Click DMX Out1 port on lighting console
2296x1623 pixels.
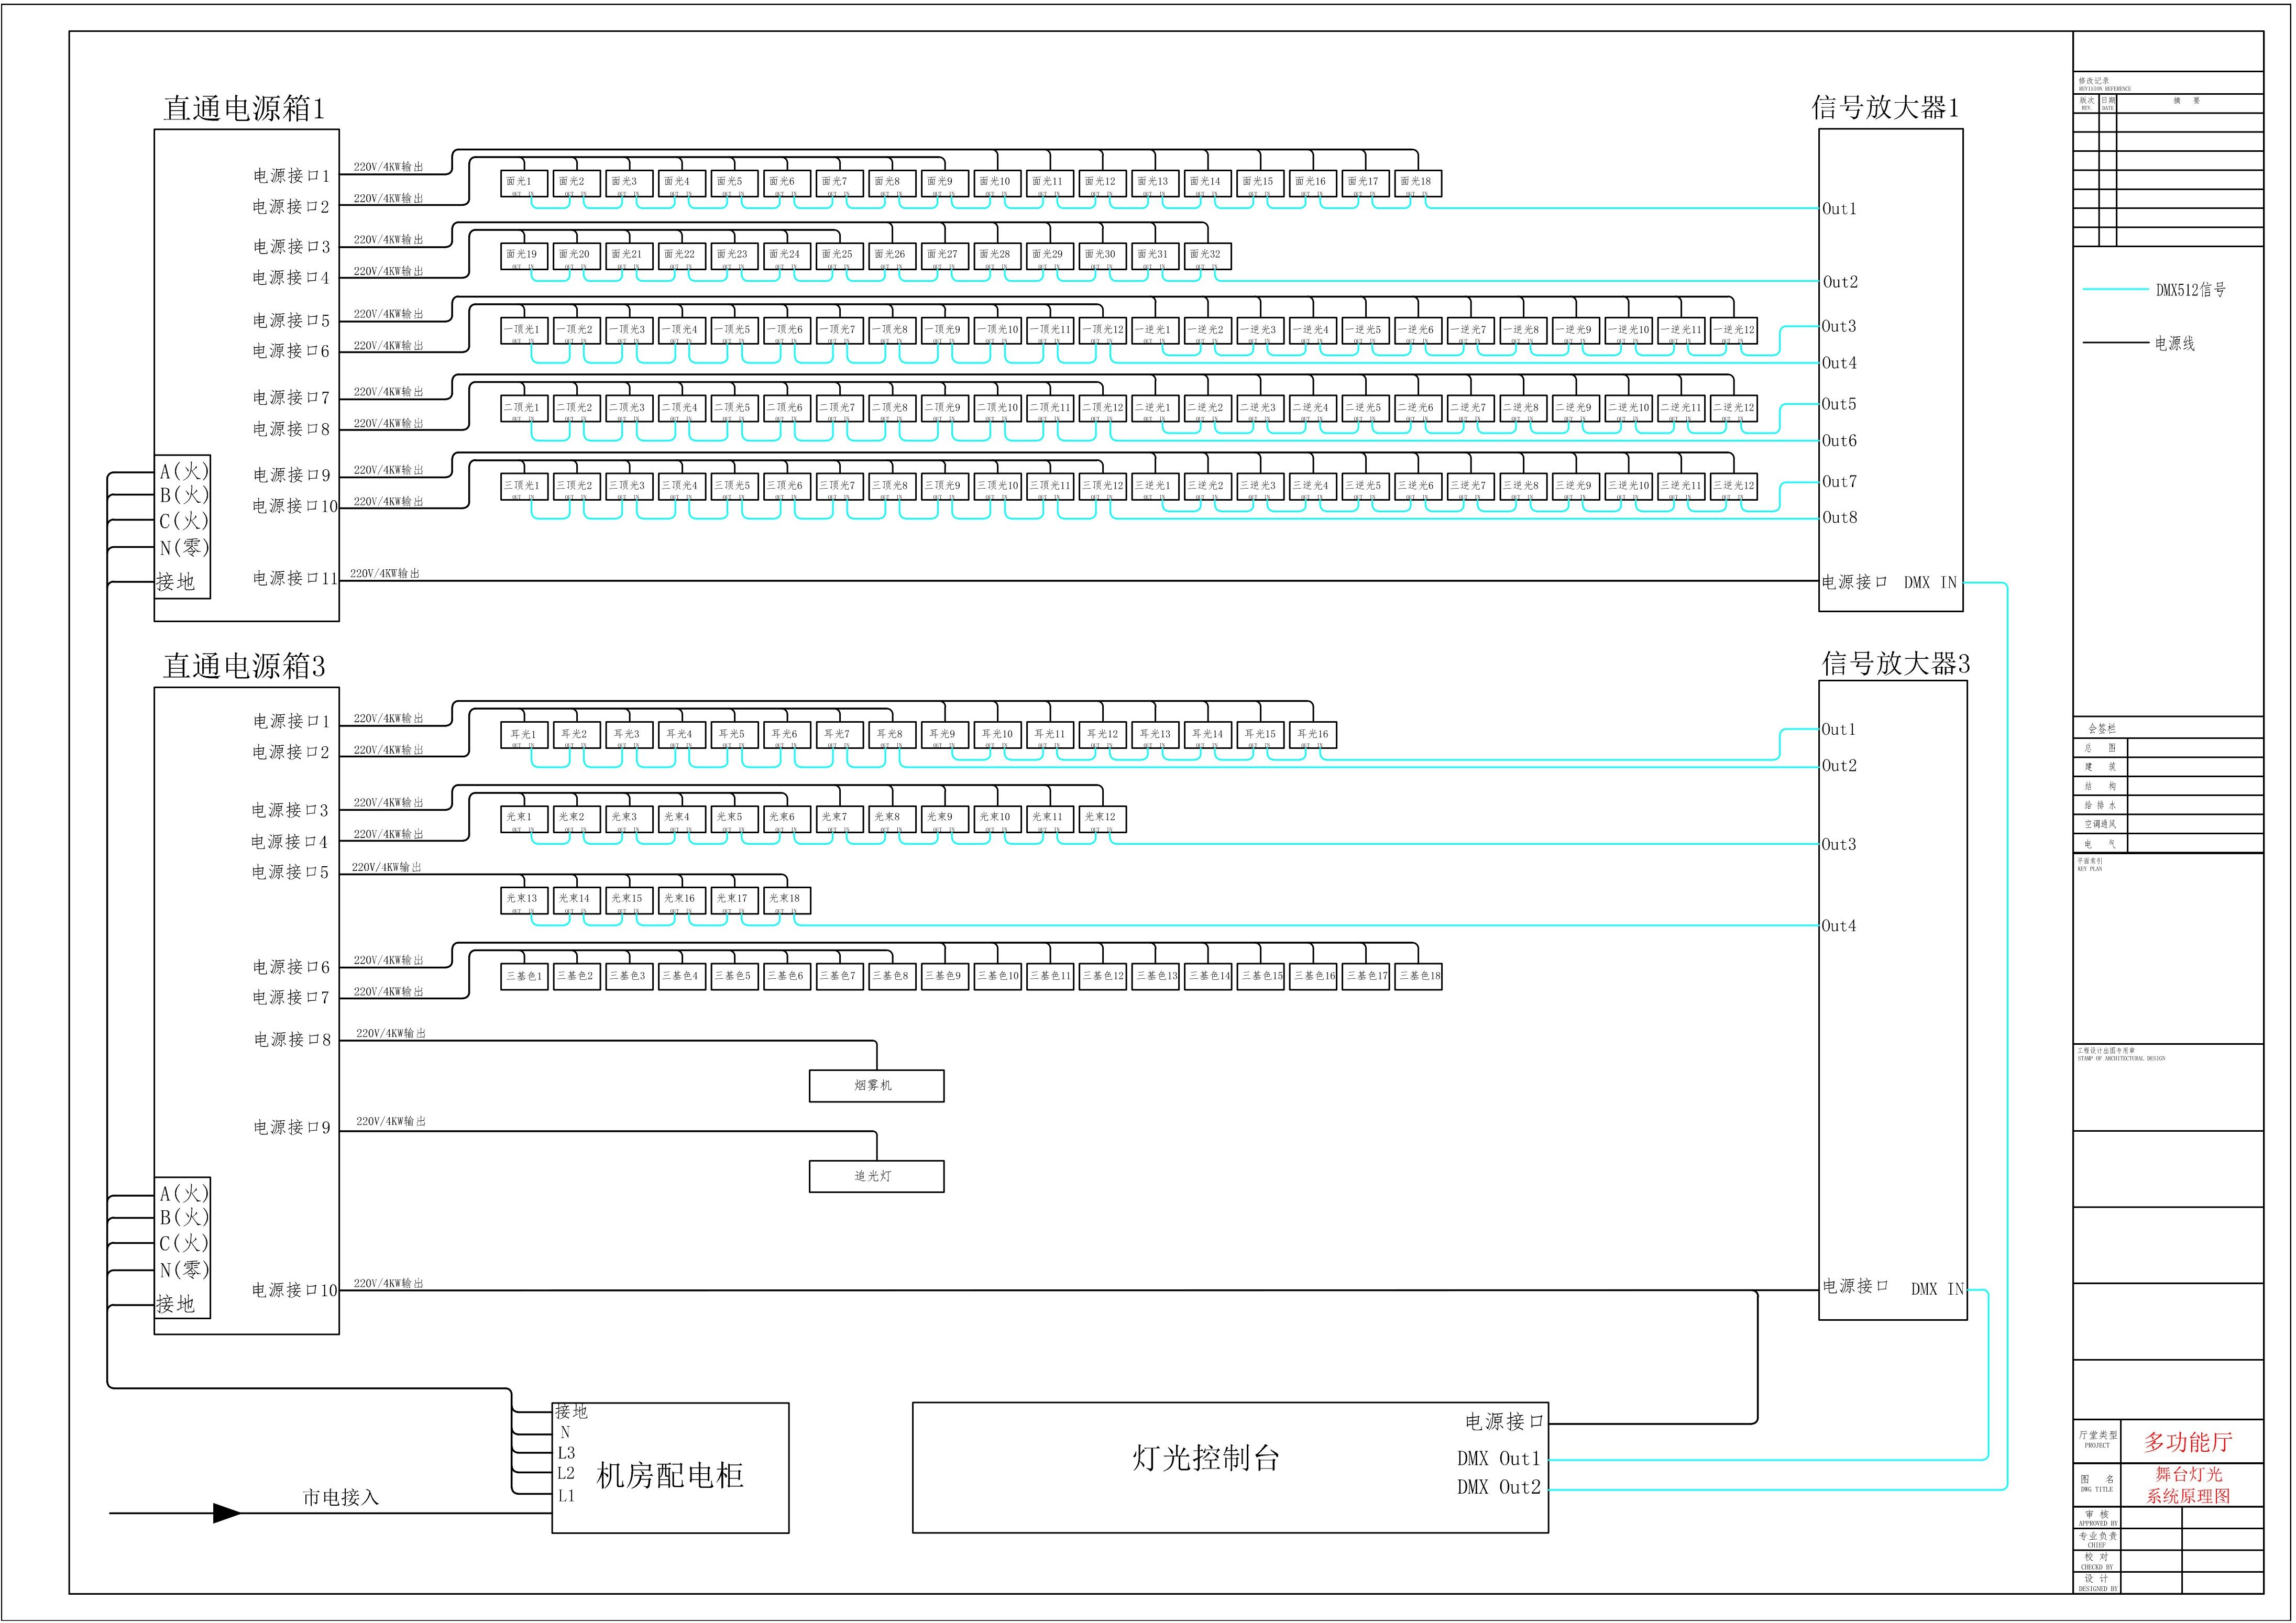pos(1498,1459)
